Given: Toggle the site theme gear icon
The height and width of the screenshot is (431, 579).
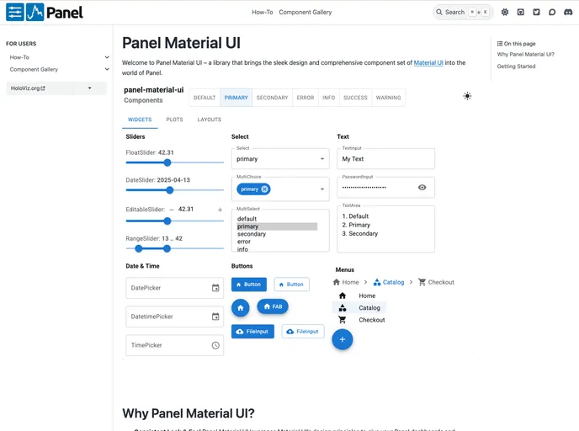Looking at the screenshot, I should point(505,12).
